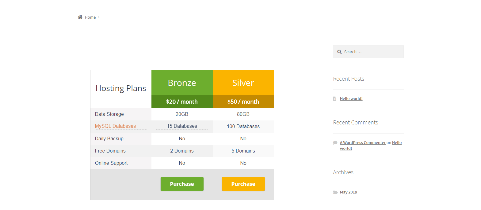
Task: Click the home icon in breadcrumb
Action: [x=80, y=17]
